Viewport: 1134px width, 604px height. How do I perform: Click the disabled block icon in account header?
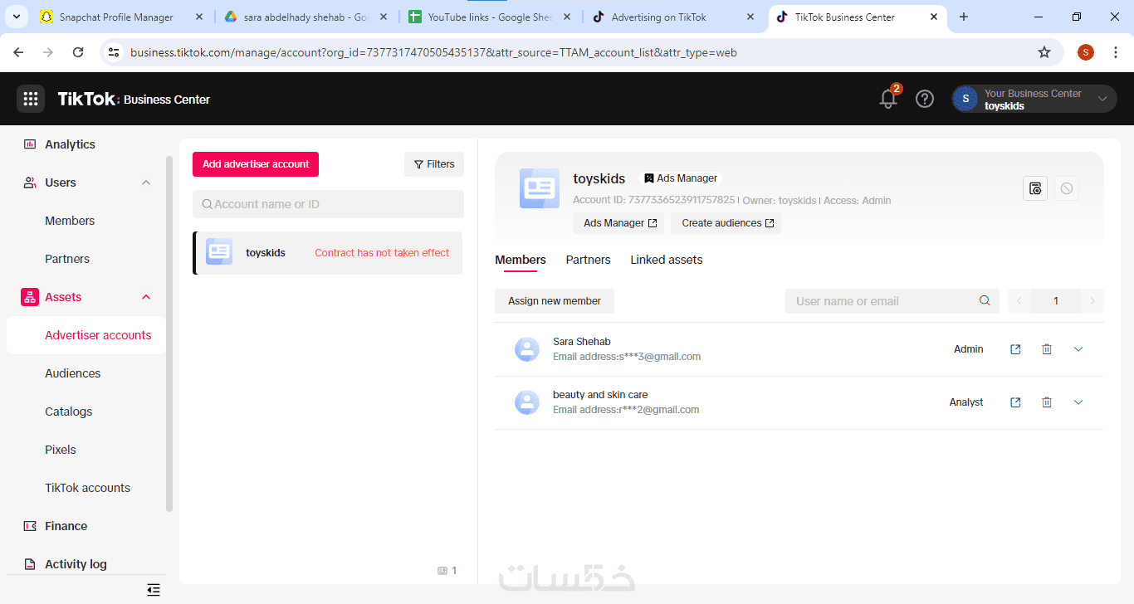(1067, 188)
